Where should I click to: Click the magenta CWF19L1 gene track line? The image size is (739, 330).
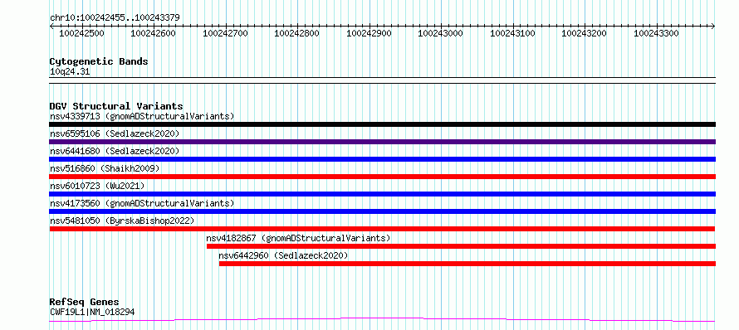(382, 320)
